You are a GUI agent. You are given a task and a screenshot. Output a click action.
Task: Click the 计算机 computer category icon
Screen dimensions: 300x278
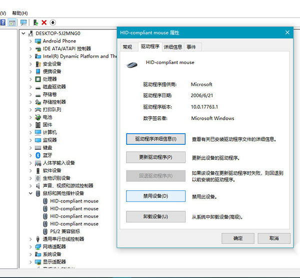click(38, 132)
